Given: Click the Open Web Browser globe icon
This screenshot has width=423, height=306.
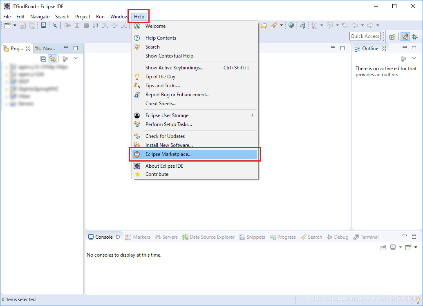Looking at the screenshot, I should pyautogui.click(x=291, y=25).
